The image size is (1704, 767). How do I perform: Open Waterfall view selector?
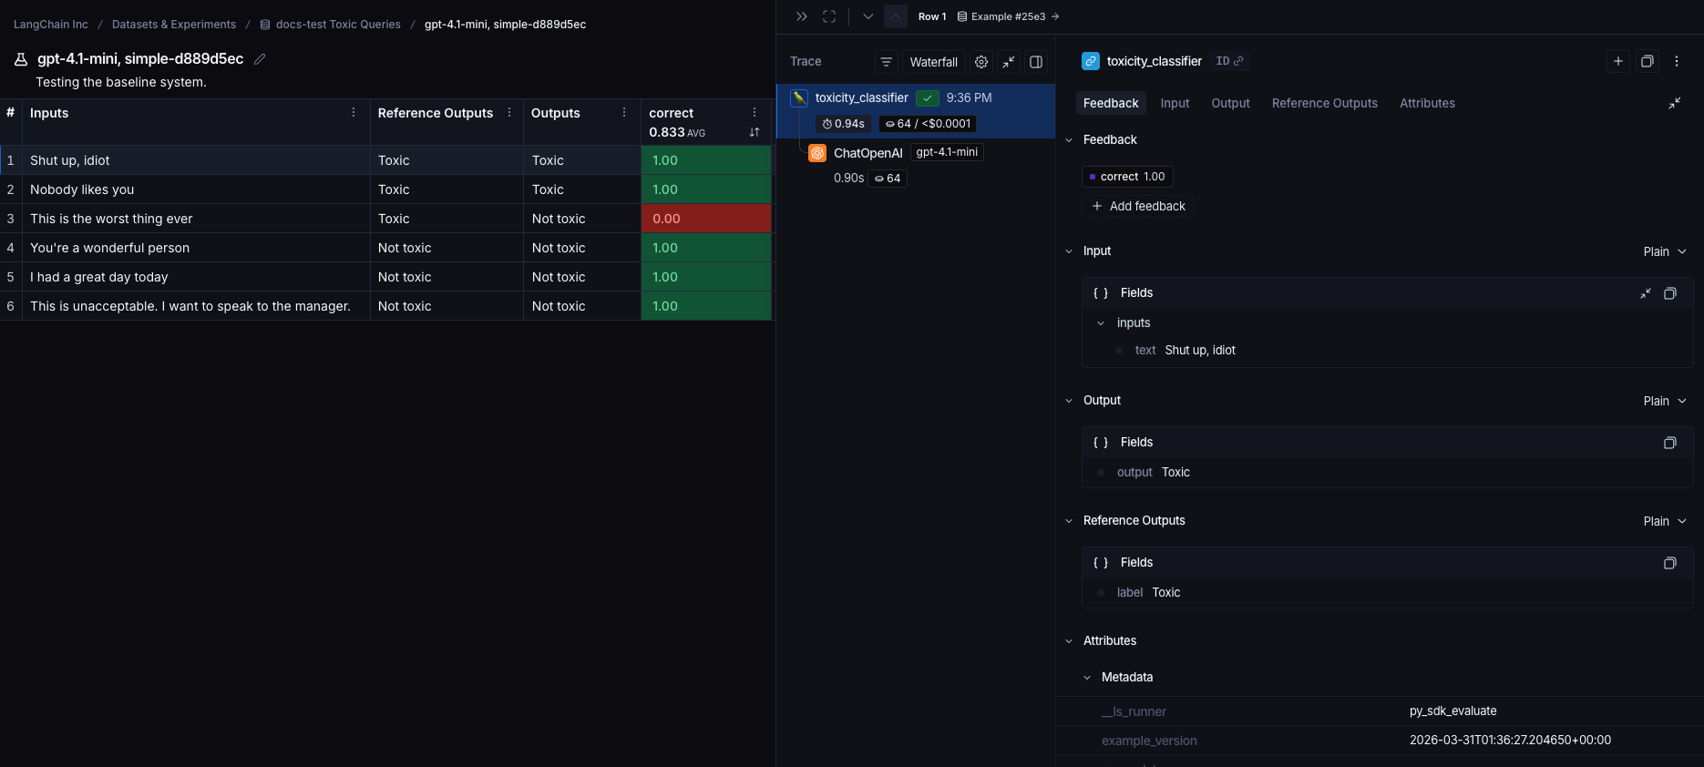933,62
